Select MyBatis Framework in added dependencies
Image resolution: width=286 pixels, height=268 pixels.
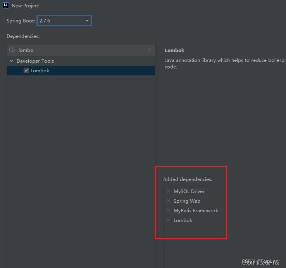(196, 211)
